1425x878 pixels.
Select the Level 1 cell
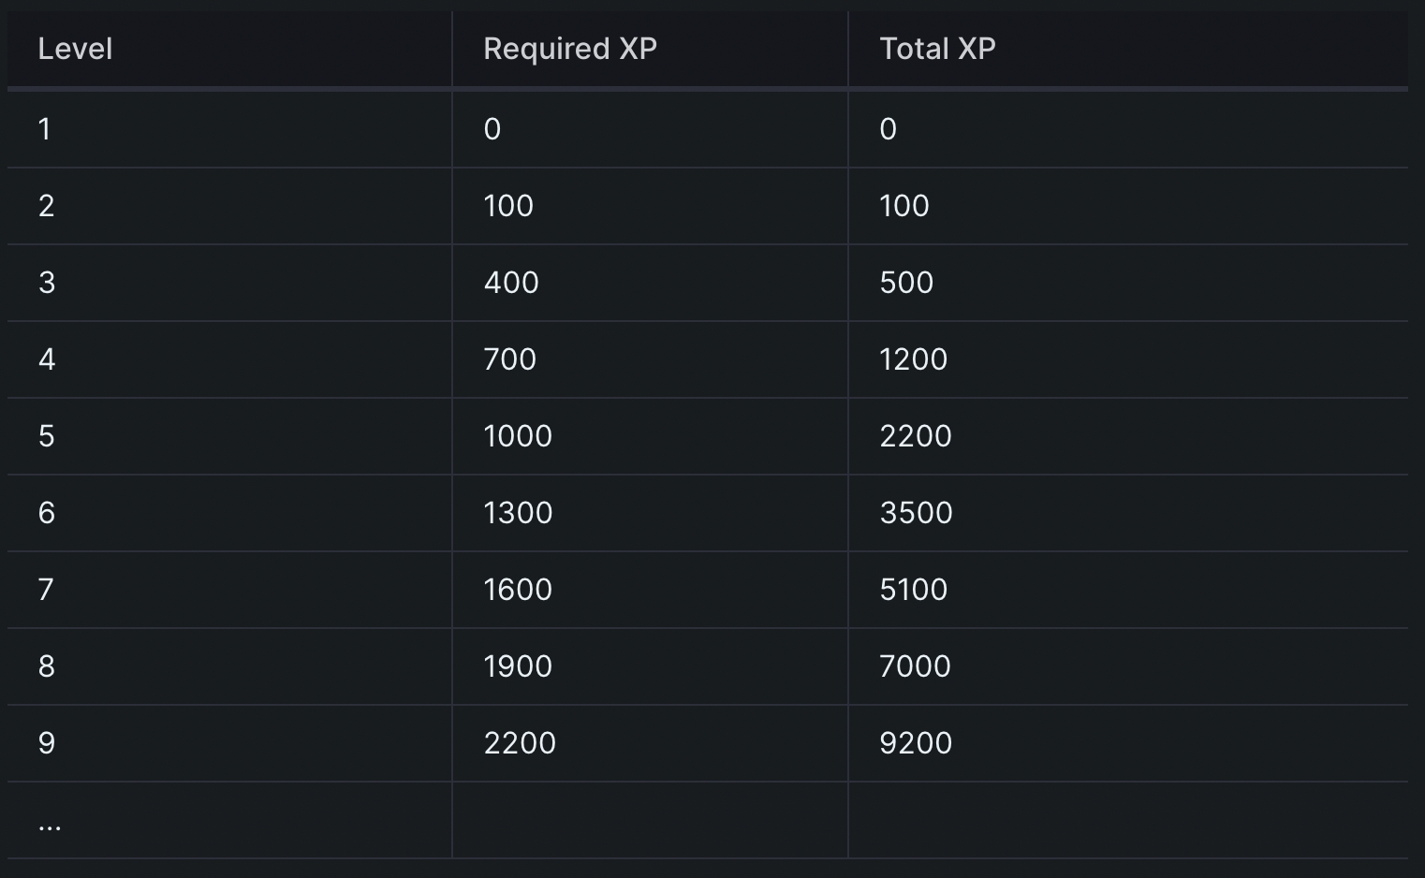tap(44, 129)
